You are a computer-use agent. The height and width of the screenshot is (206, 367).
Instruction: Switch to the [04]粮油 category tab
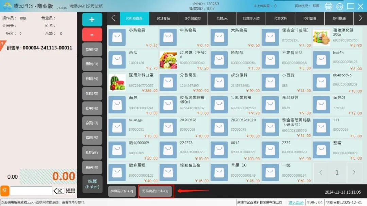point(339,18)
